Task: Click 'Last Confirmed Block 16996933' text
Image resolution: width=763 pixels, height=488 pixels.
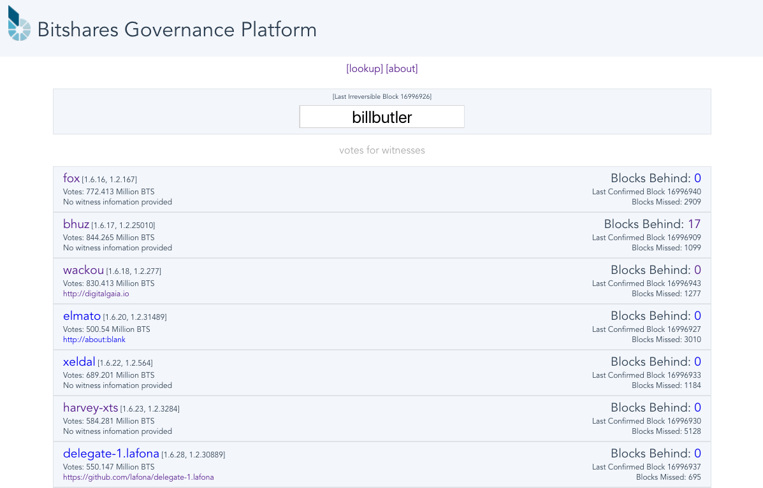Action: [x=647, y=375]
